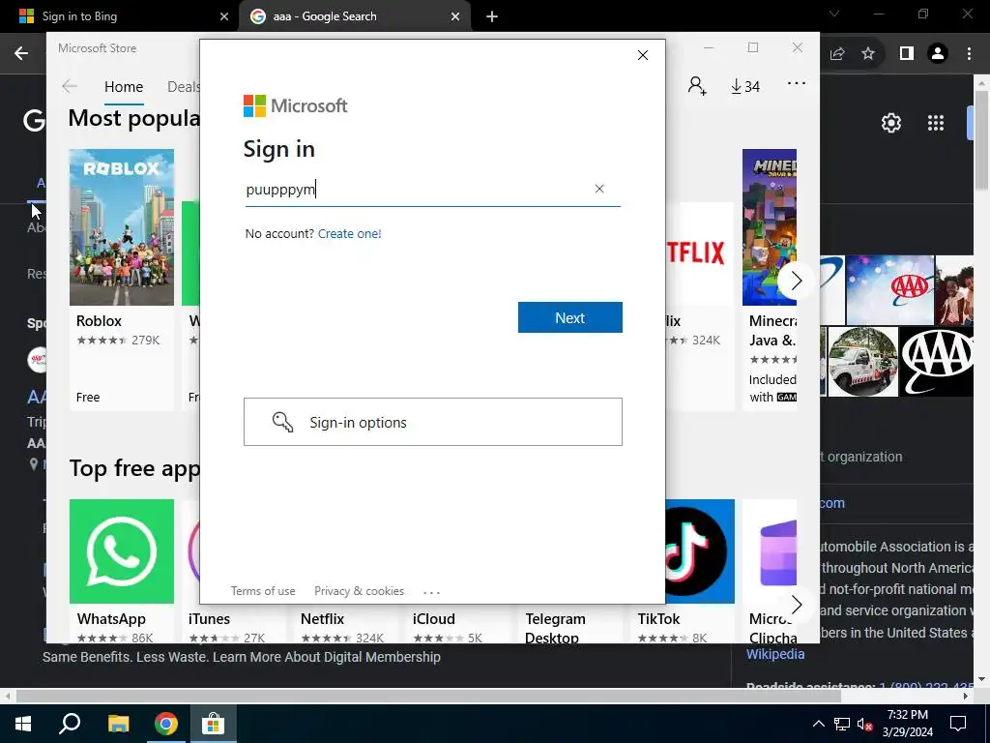Viewport: 990px width, 743px height.
Task: Open more footer options ellipsis in dialog
Action: pos(432,592)
